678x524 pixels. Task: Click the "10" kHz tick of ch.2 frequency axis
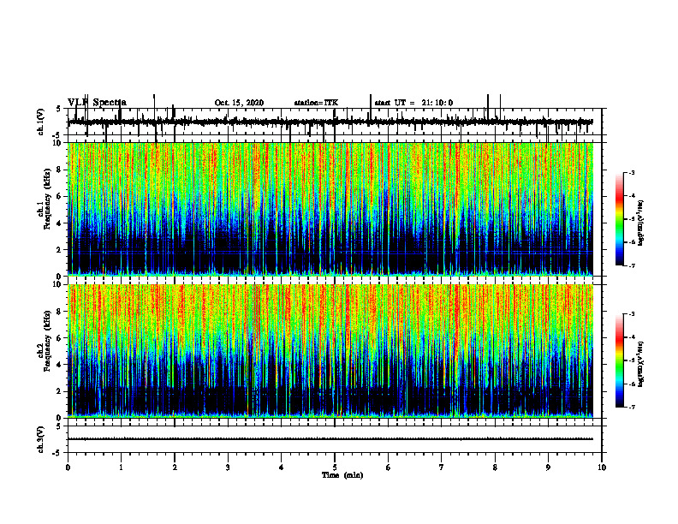[x=57, y=284]
